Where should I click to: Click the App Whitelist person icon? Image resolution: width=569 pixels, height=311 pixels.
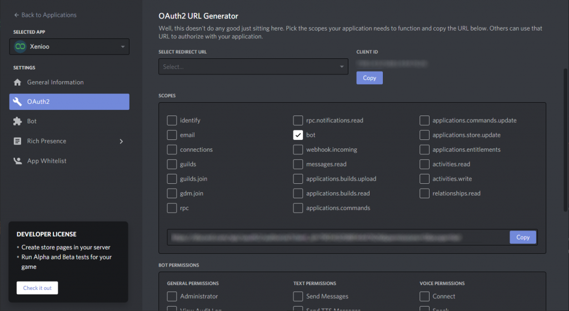tap(17, 161)
